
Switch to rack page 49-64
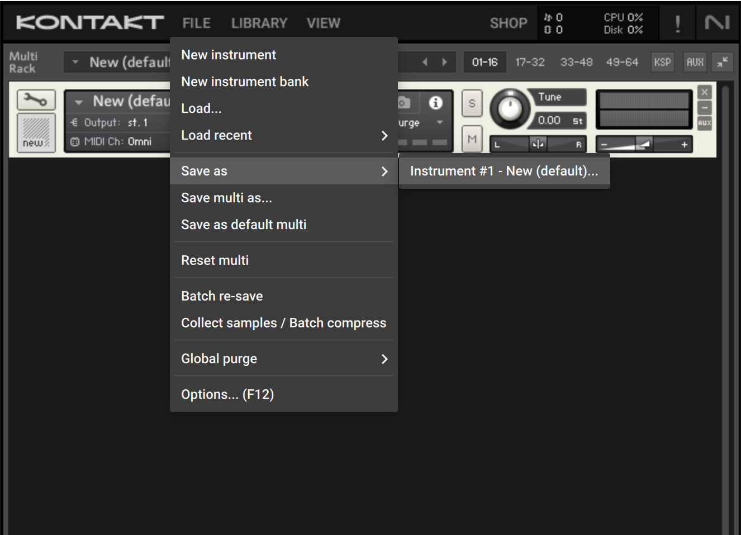(622, 62)
